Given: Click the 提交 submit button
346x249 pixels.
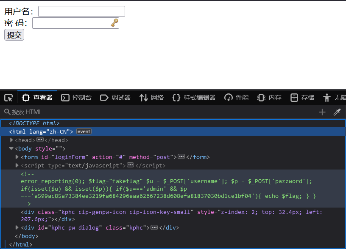Looking at the screenshot, I should pyautogui.click(x=14, y=35).
